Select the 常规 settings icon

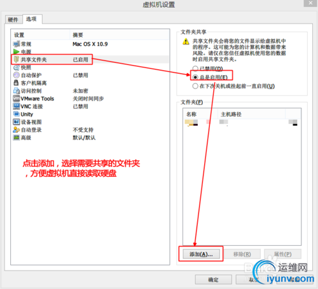17,44
